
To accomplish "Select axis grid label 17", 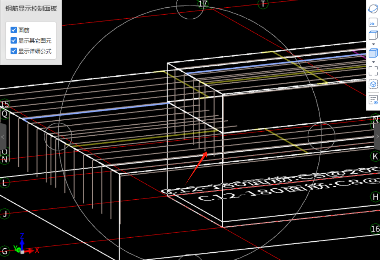I will point(203,4).
